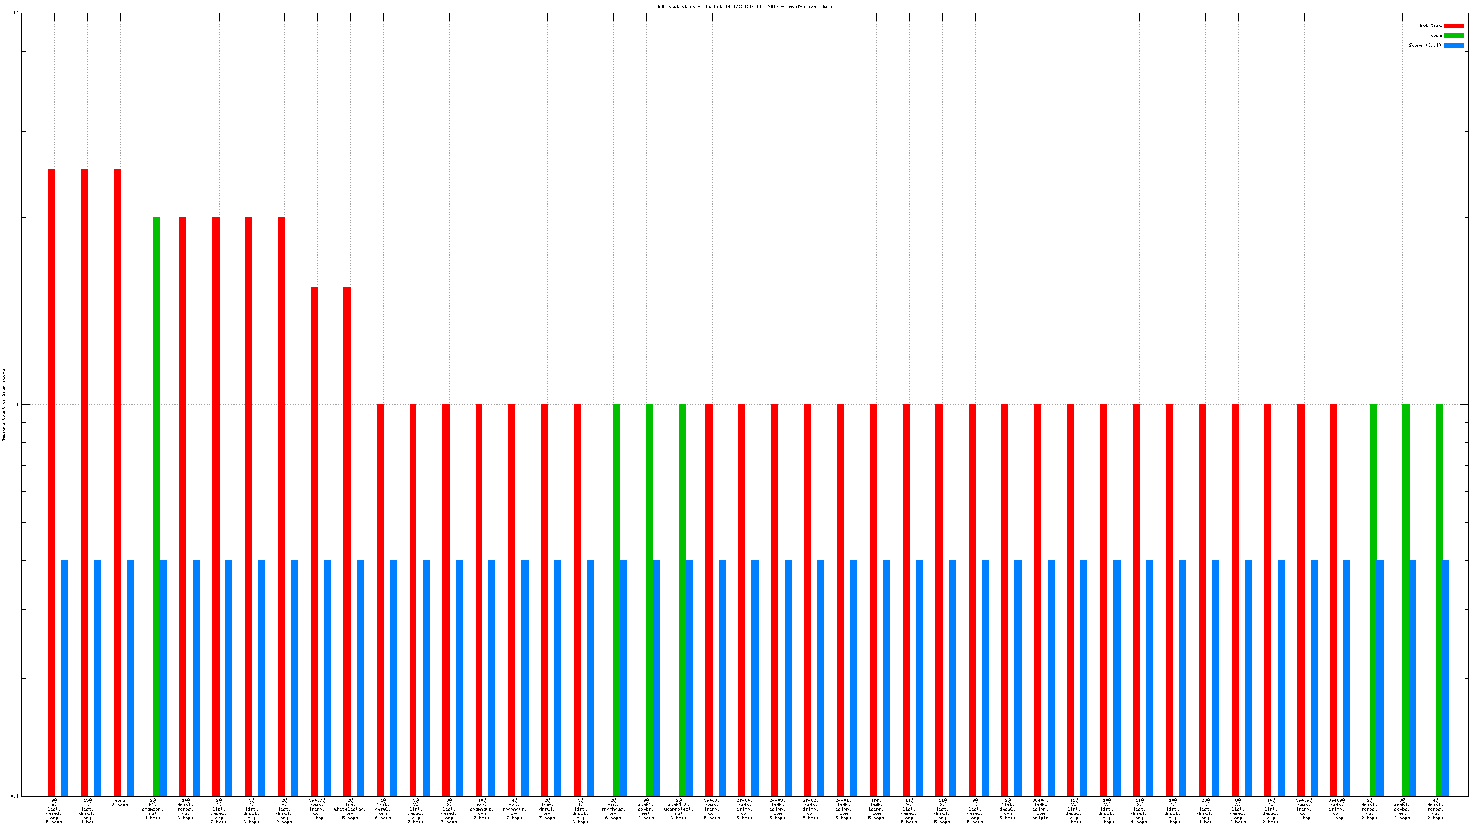Viewport: 1477px width, 831px height.
Task: Click the y-axis tick label 1
Action: click(x=17, y=405)
